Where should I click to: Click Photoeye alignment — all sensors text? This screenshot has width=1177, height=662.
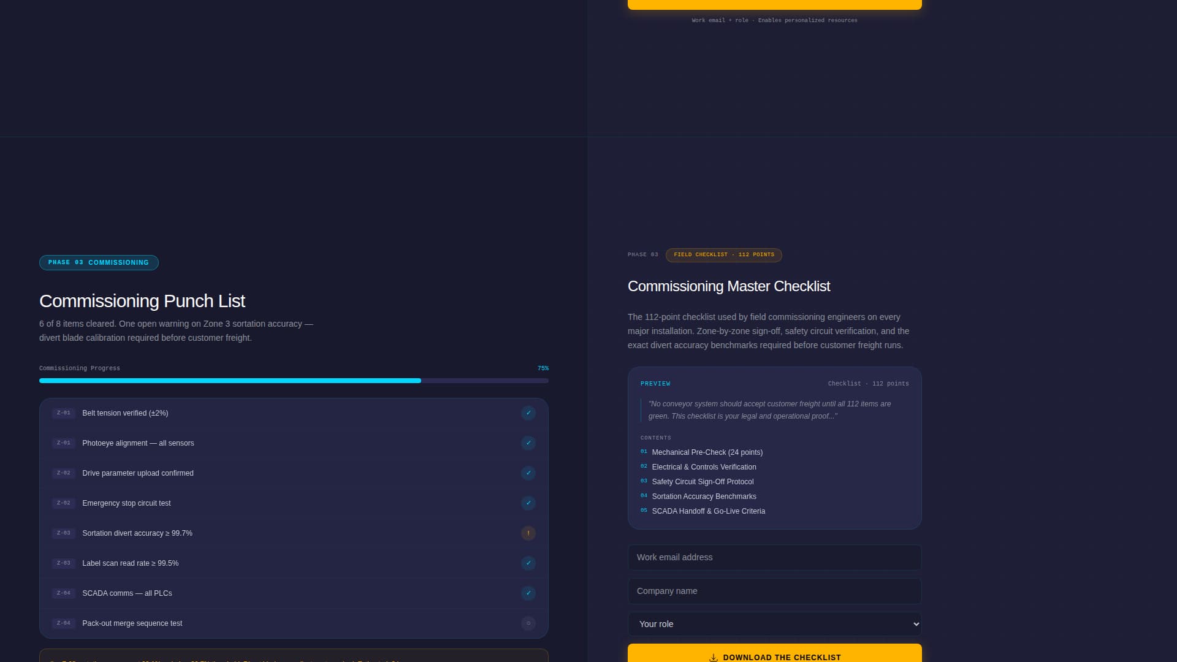pyautogui.click(x=138, y=443)
